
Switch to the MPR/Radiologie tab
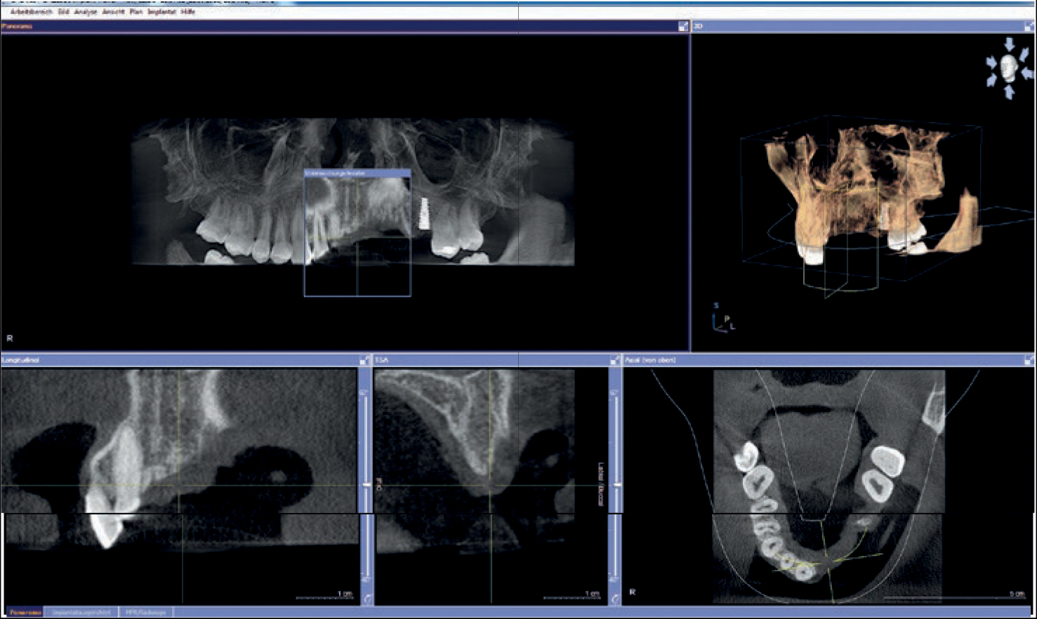[x=146, y=612]
